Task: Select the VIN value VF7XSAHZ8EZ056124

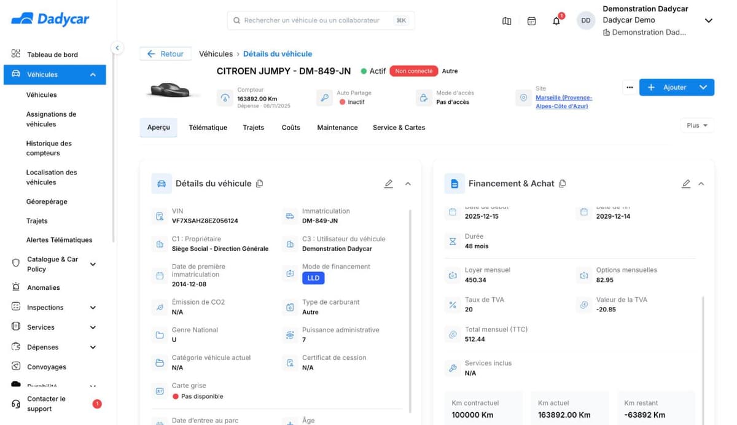Action: 205,220
